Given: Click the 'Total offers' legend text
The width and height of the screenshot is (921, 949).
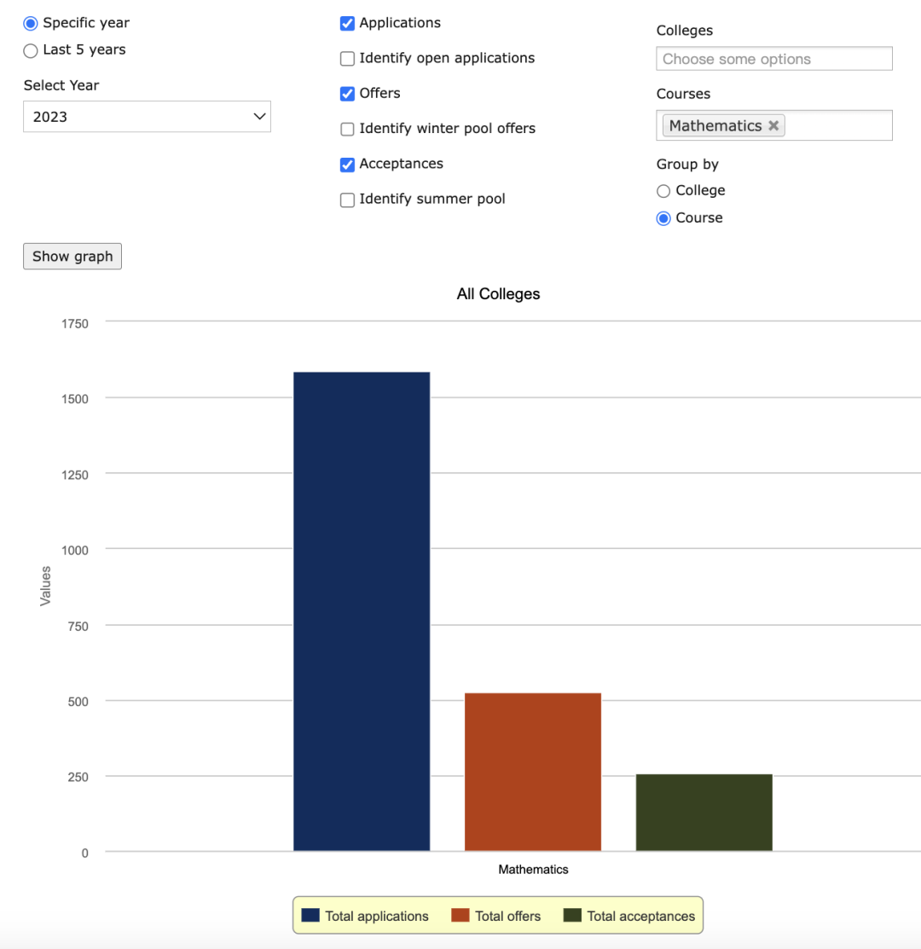Looking at the screenshot, I should pyautogui.click(x=507, y=917).
